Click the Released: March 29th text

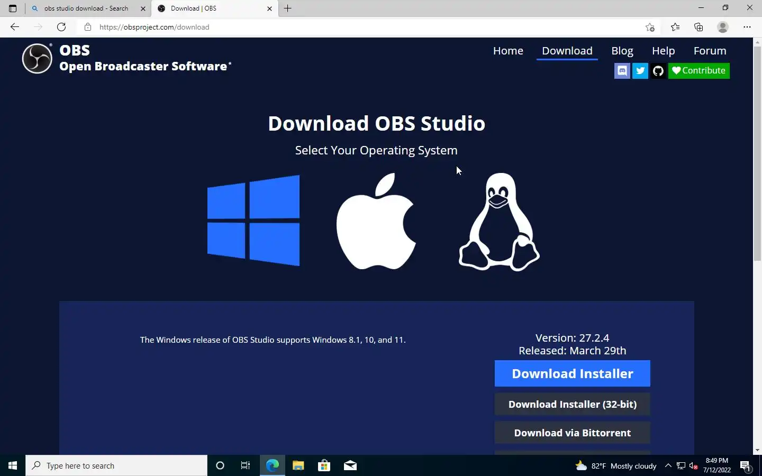[x=573, y=351]
